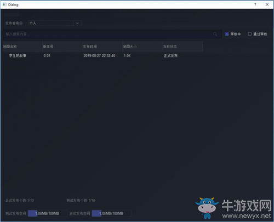The width and height of the screenshot is (274, 222).
Task: Click the 发布者身份 label
Action: (14, 23)
